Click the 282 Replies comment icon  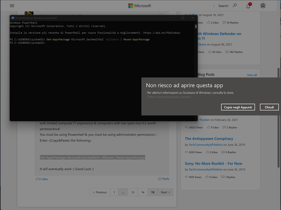[227, 52]
